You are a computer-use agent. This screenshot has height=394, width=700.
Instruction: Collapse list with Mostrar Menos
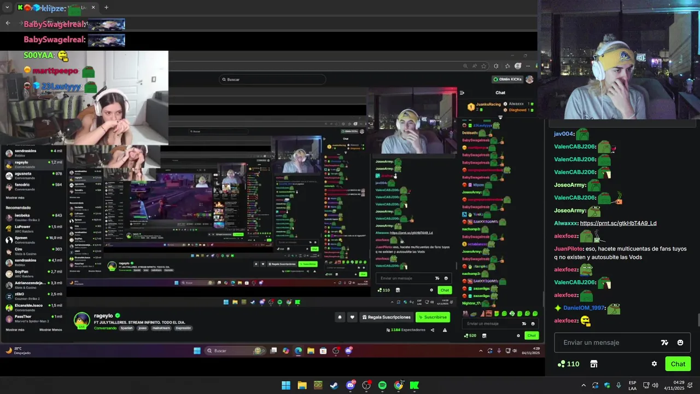click(50, 330)
